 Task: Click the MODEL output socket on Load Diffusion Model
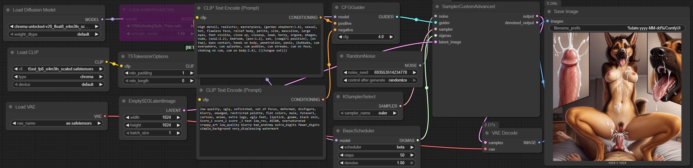point(102,20)
